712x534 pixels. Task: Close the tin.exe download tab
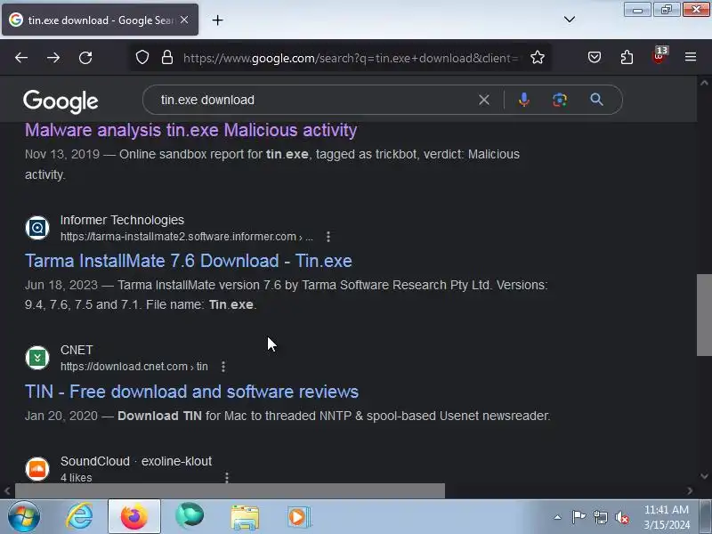(x=184, y=20)
